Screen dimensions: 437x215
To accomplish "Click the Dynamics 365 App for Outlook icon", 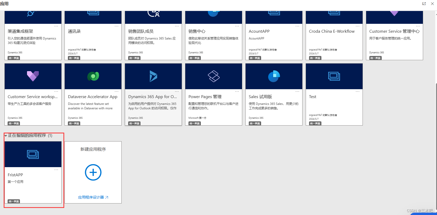I will coord(153,76).
